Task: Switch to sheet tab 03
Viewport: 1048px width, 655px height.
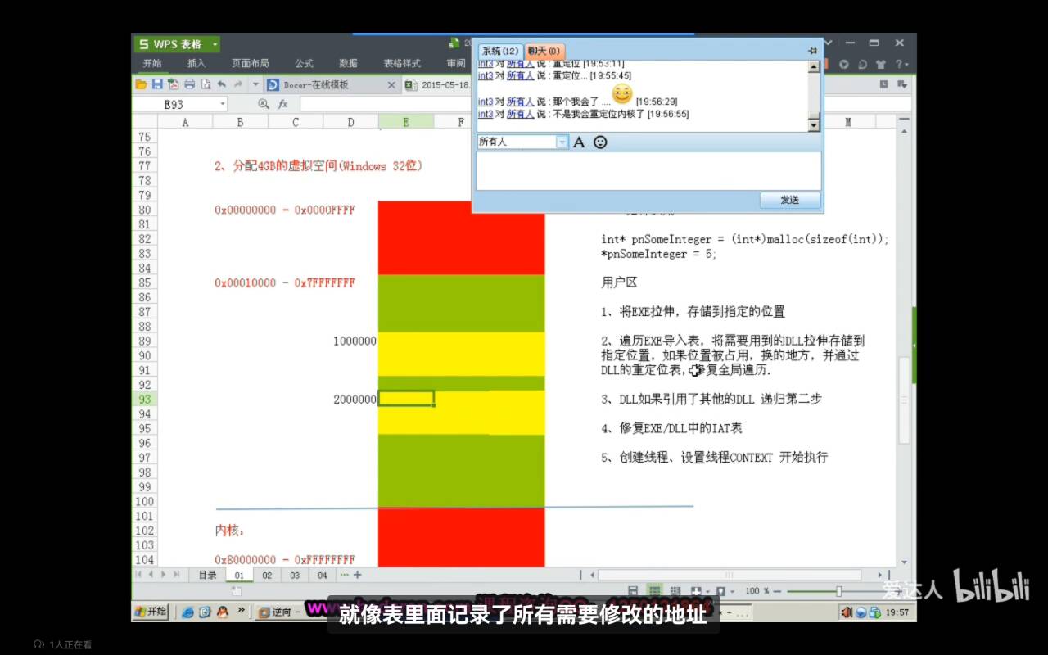Action: [x=295, y=576]
